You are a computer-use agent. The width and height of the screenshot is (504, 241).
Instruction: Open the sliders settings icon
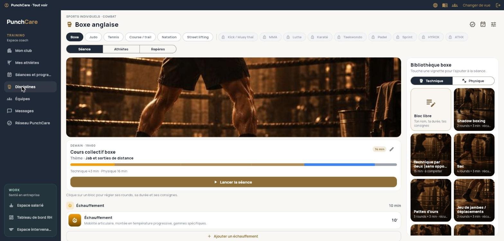(x=493, y=24)
